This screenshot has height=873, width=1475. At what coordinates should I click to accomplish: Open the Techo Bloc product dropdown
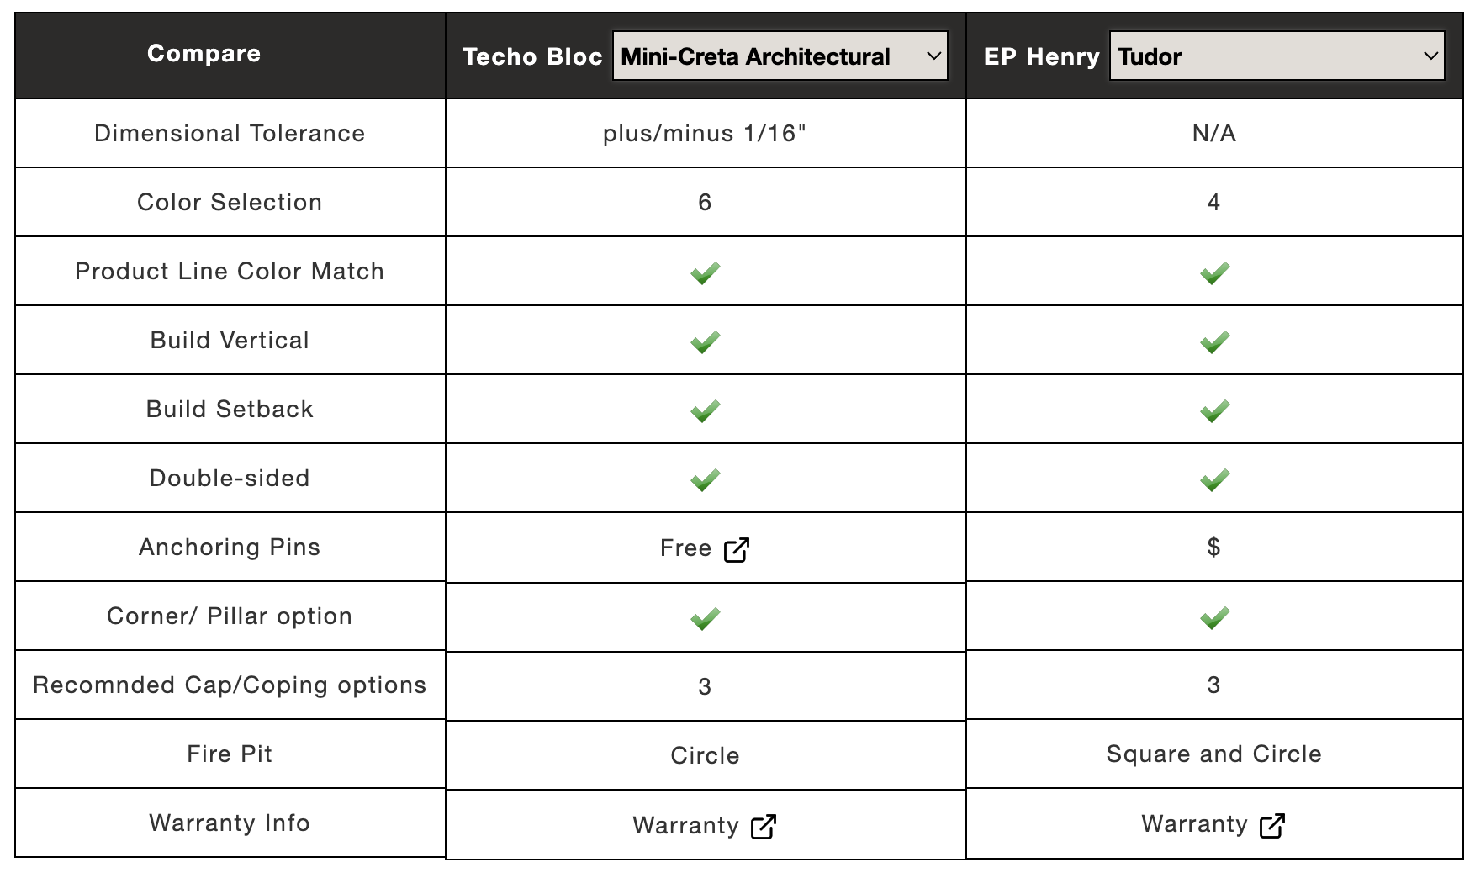click(780, 56)
